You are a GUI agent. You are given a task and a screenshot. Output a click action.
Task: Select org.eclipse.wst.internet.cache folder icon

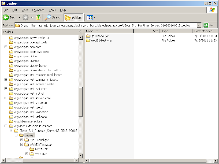pos(11,84)
